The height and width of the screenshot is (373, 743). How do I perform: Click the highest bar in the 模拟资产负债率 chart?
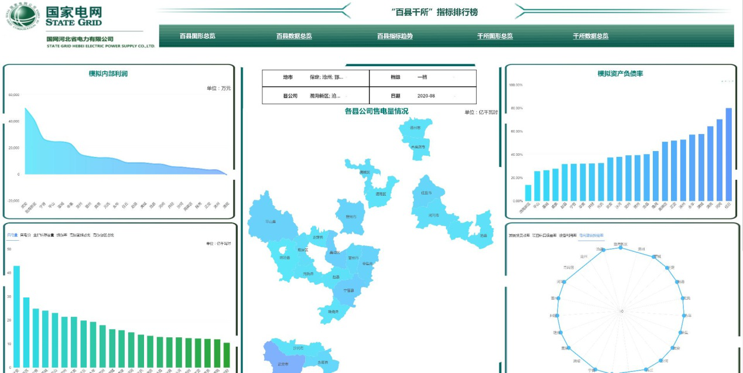728,153
